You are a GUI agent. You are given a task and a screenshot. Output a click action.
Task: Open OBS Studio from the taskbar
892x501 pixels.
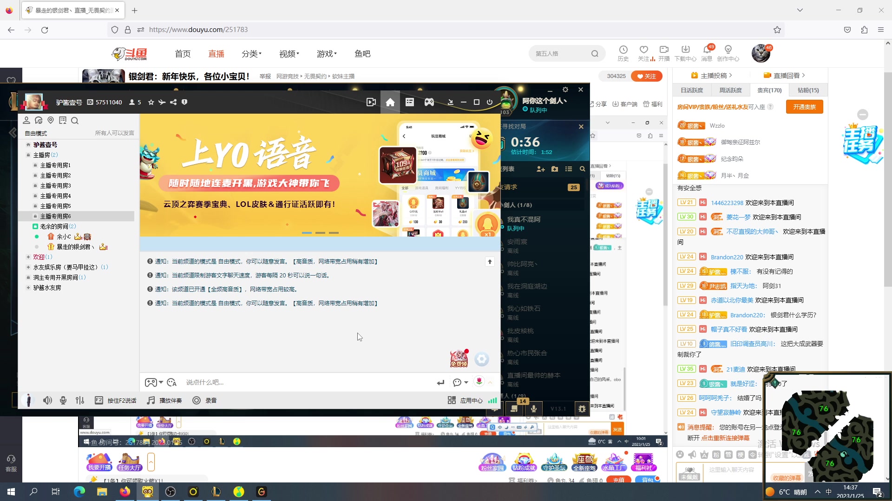coord(170,492)
